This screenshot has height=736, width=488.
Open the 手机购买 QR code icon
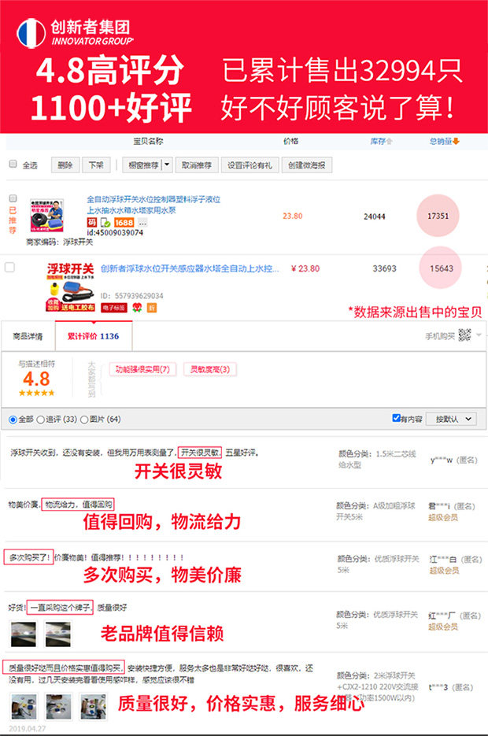point(464,335)
